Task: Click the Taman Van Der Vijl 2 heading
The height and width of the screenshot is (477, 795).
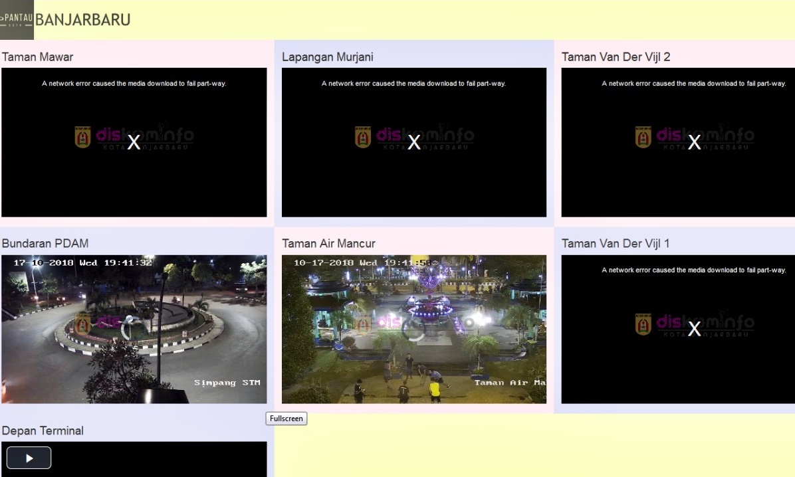Action: [x=616, y=57]
